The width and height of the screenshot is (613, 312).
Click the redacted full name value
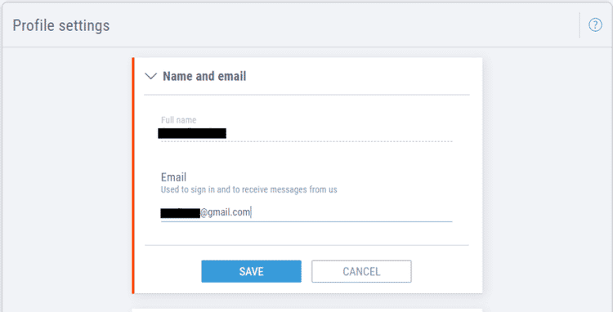point(192,133)
